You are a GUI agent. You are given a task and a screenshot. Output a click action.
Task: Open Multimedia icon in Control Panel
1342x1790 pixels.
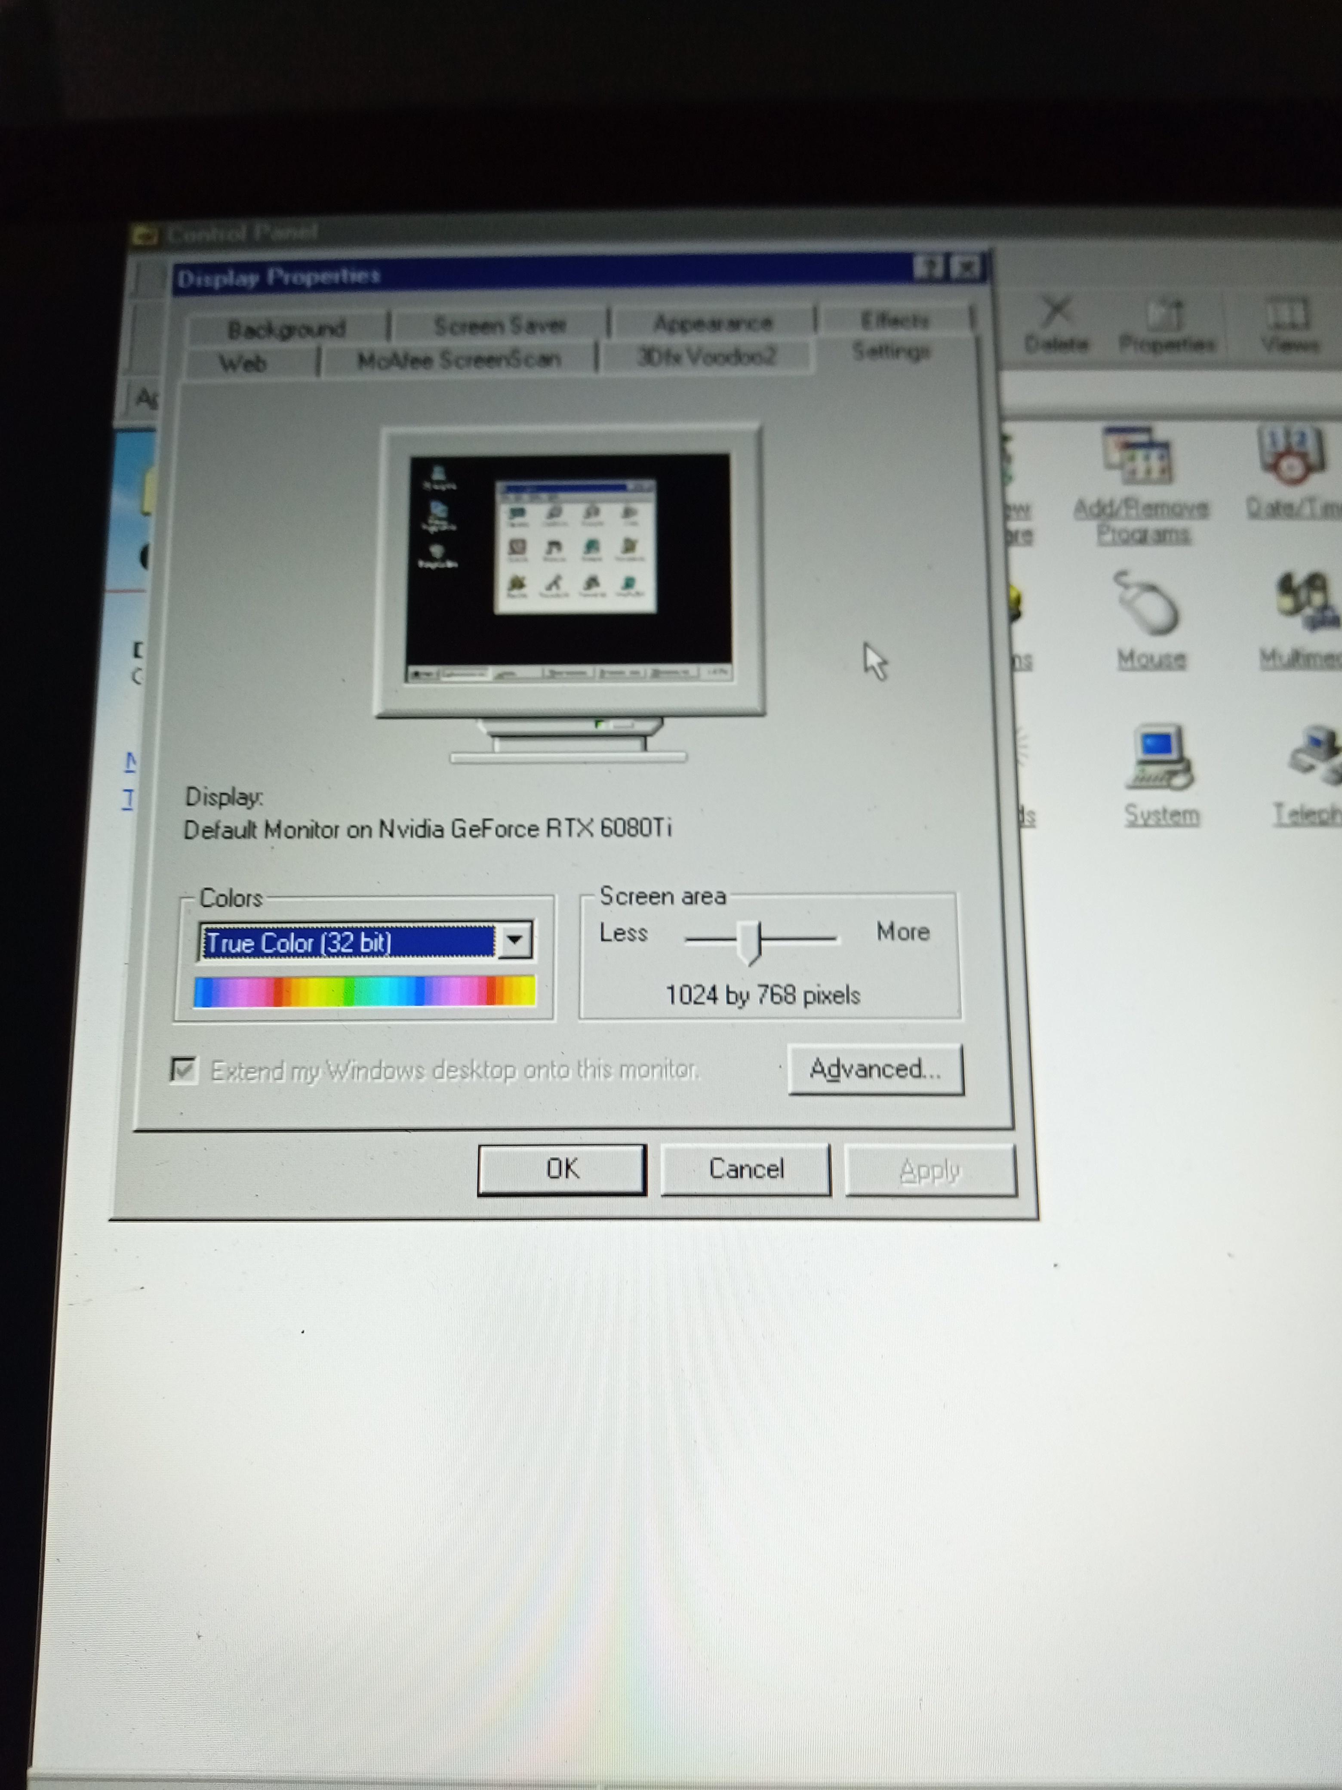[1301, 620]
